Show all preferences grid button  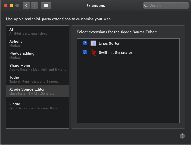pos(46,5)
